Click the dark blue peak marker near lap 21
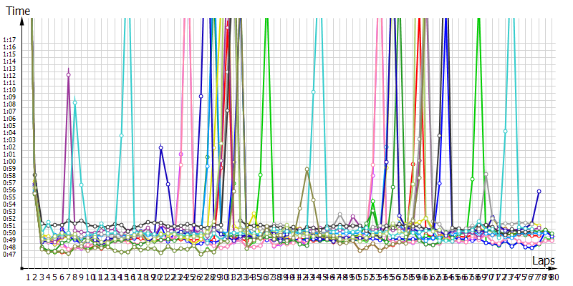Viewport: 573px width, 286px height. pyautogui.click(x=161, y=147)
